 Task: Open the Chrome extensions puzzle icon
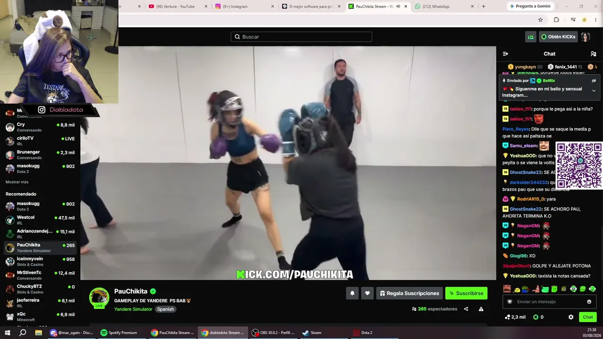click(x=556, y=20)
